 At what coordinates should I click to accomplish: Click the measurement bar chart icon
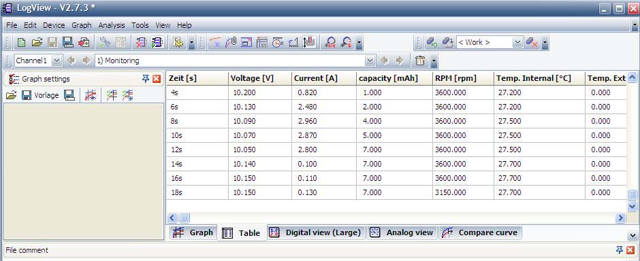(x=309, y=42)
